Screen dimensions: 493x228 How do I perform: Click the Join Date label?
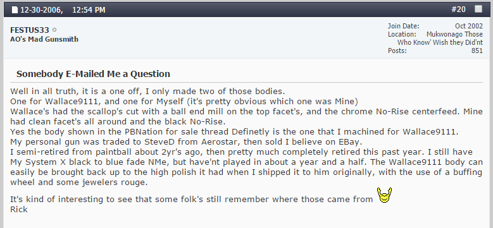403,26
